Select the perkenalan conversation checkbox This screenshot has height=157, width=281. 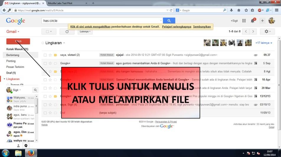point(45,104)
